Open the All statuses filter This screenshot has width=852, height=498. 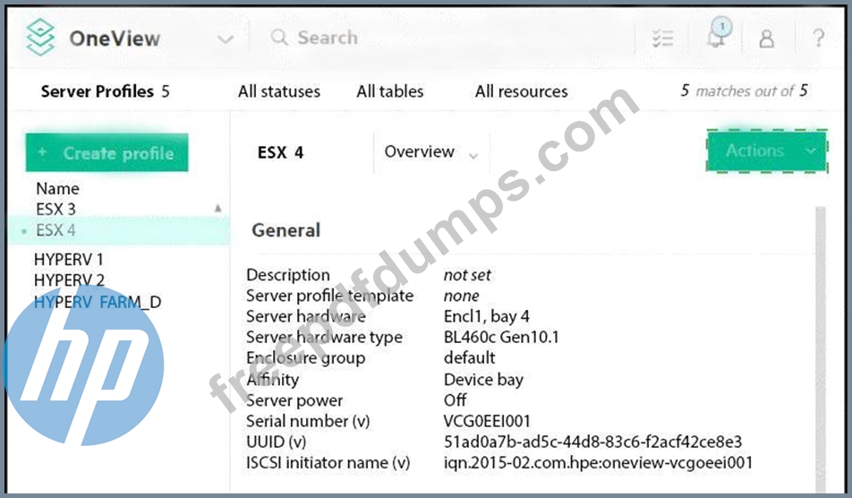click(279, 91)
